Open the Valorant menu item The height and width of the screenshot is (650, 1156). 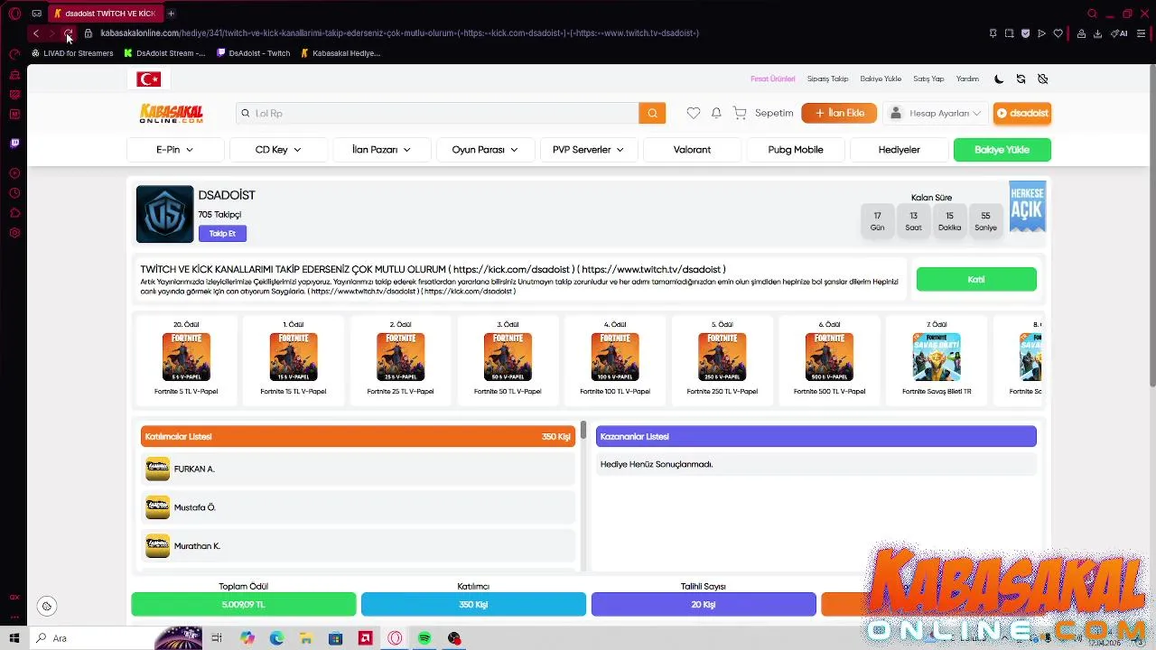pyautogui.click(x=692, y=150)
